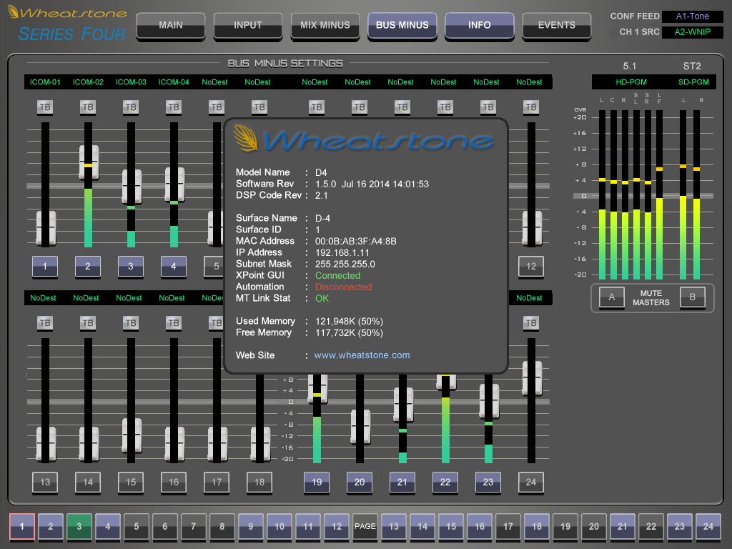
Task: Click the channel 20 fader knob
Action: pyautogui.click(x=360, y=426)
